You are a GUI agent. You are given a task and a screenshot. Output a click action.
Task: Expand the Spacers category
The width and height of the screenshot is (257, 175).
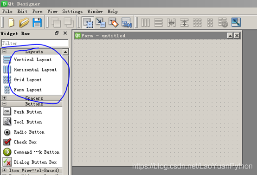click(5, 98)
